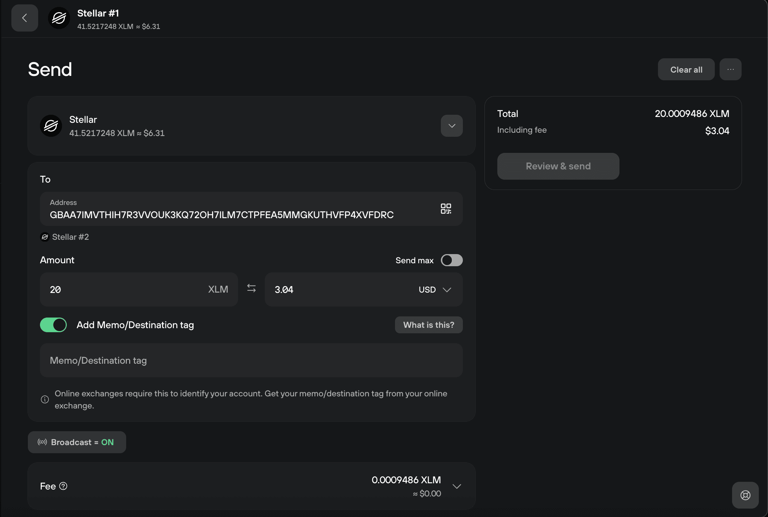Click the Review & send button
Viewport: 768px width, 517px height.
[x=558, y=166]
